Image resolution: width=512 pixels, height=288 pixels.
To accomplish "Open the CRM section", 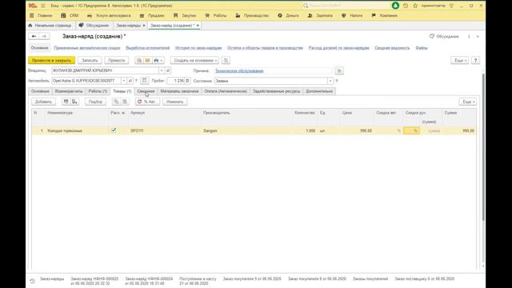I will click(x=70, y=15).
